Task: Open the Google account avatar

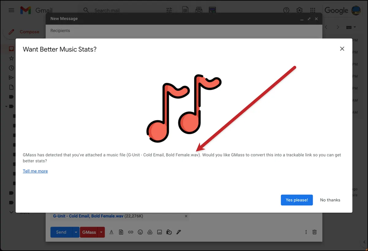Action: click(x=356, y=10)
